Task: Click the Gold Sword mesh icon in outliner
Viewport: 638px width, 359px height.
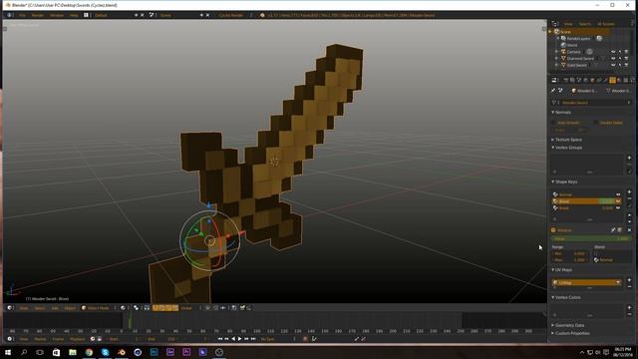Action: click(x=563, y=65)
